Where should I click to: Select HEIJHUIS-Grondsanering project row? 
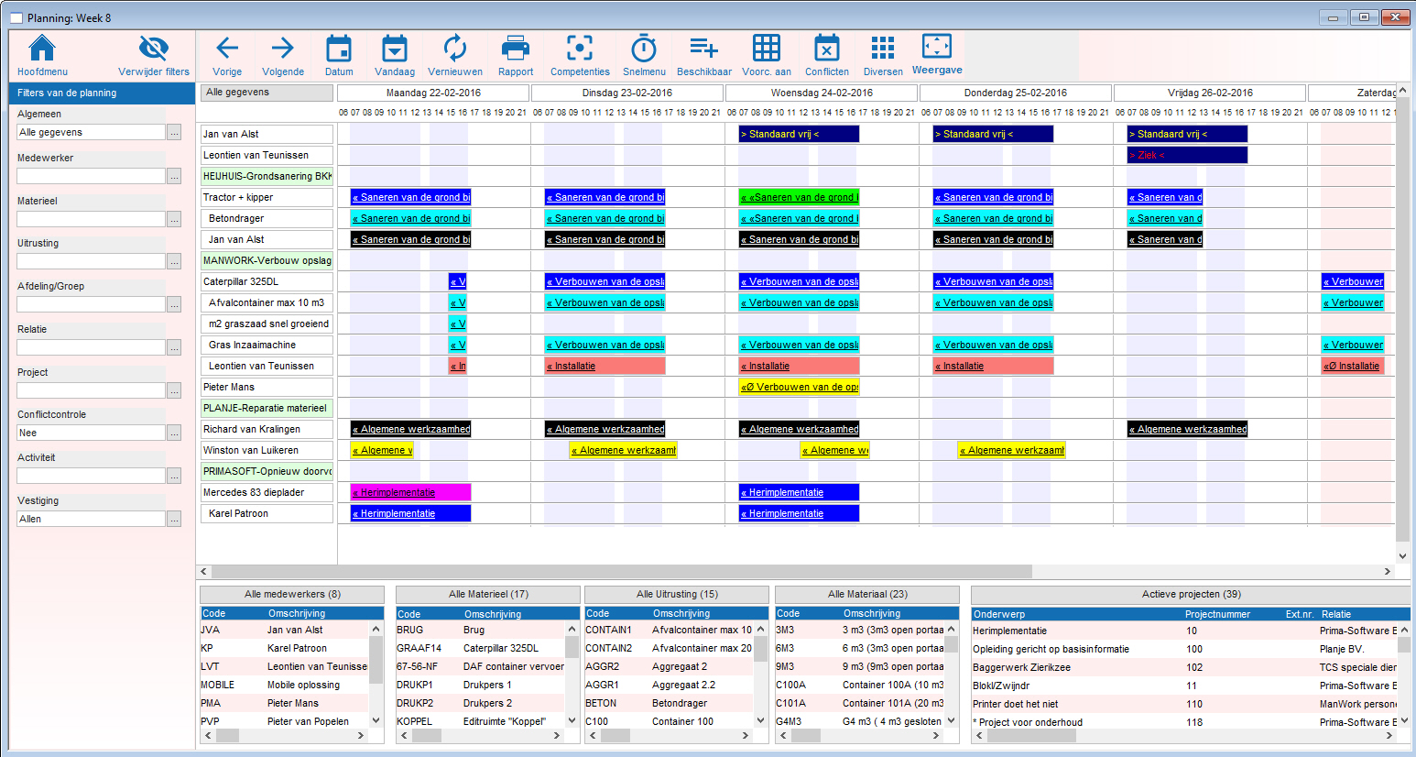pos(267,176)
